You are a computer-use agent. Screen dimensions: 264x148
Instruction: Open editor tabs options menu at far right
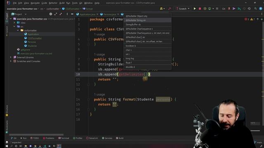[x=262, y=14]
